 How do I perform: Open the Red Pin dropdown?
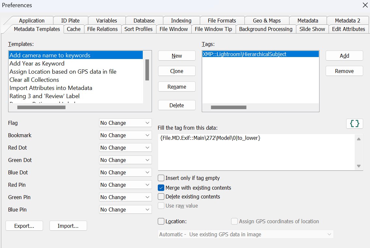click(x=125, y=185)
